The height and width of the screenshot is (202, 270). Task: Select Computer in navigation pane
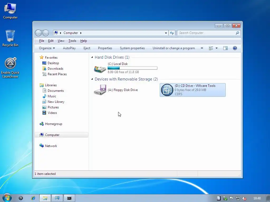[61, 135]
